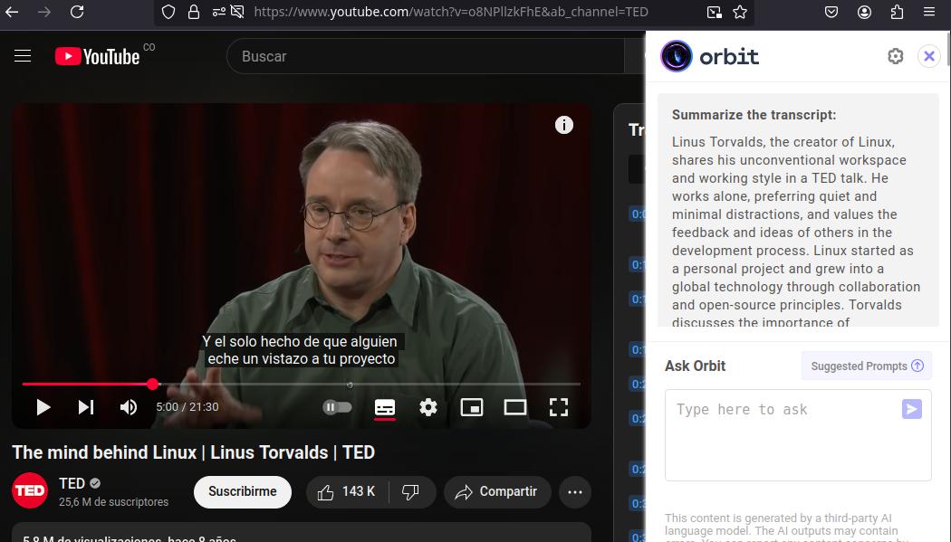Click the Suscribirme button
The width and height of the screenshot is (951, 542).
click(x=243, y=491)
